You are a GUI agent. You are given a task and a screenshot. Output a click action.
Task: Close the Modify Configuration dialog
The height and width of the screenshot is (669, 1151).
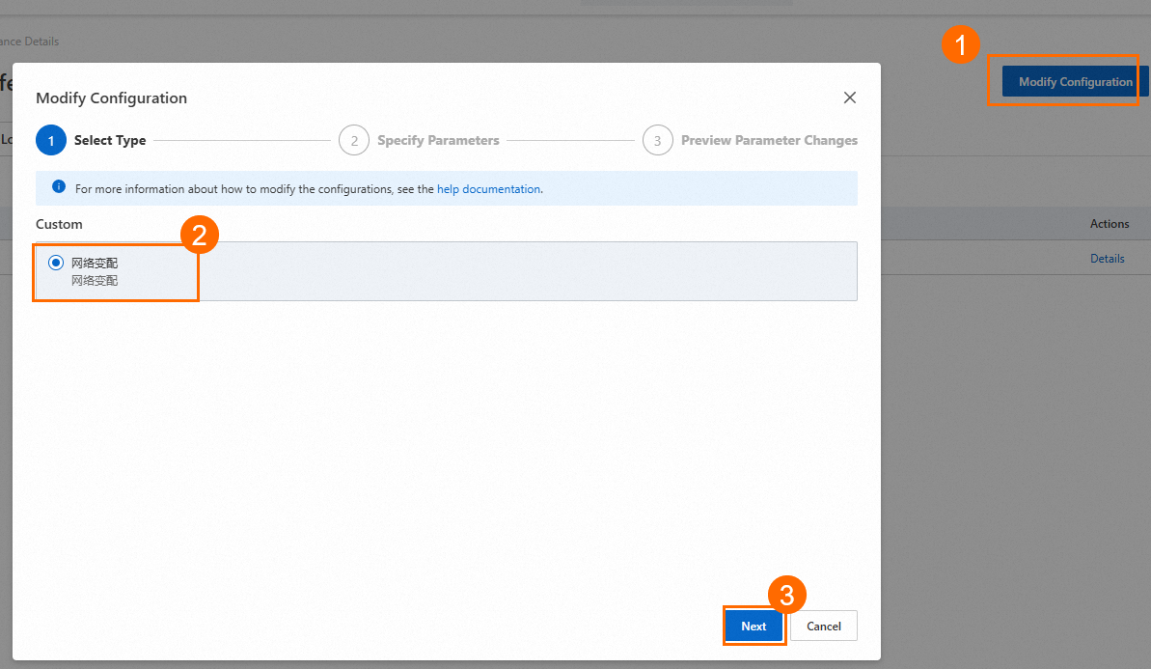[x=849, y=98]
